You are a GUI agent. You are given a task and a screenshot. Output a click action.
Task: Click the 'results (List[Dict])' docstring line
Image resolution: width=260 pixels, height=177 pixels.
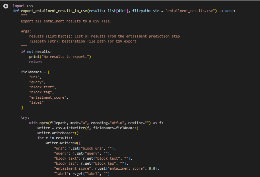pos(105,36)
